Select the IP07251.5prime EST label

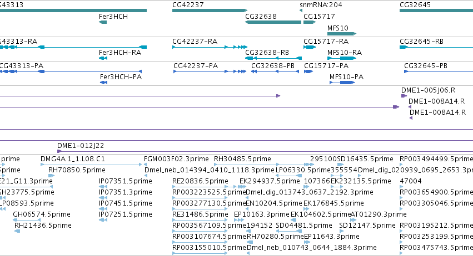coord(126,214)
